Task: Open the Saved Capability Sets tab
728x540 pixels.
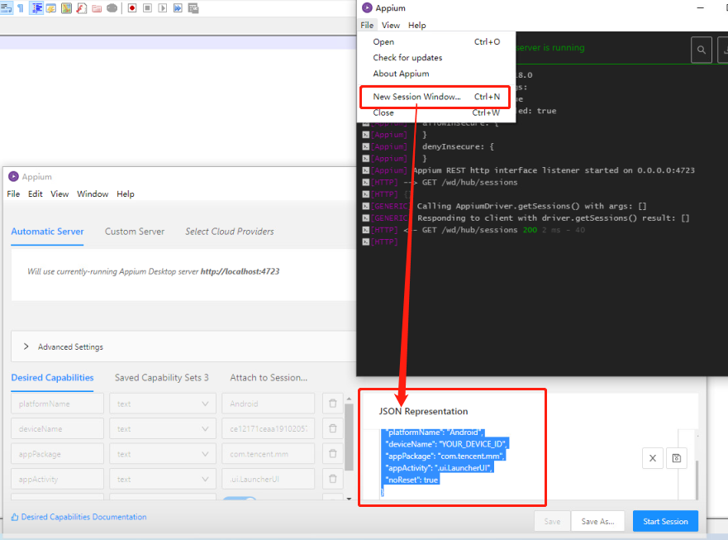Action: tap(162, 378)
